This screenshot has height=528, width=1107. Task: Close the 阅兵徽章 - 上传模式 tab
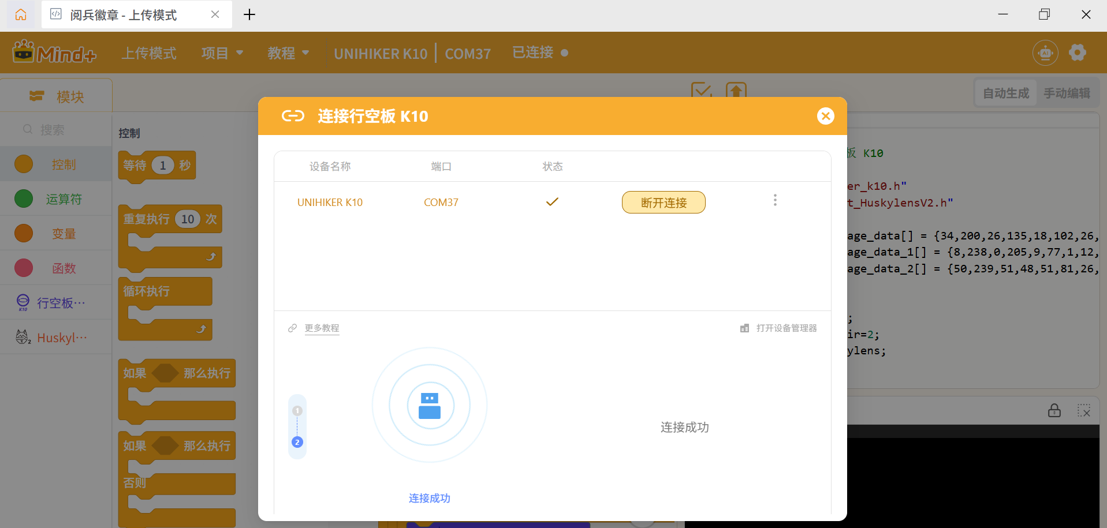click(215, 14)
